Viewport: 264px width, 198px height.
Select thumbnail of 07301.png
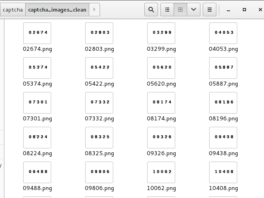(x=37, y=103)
